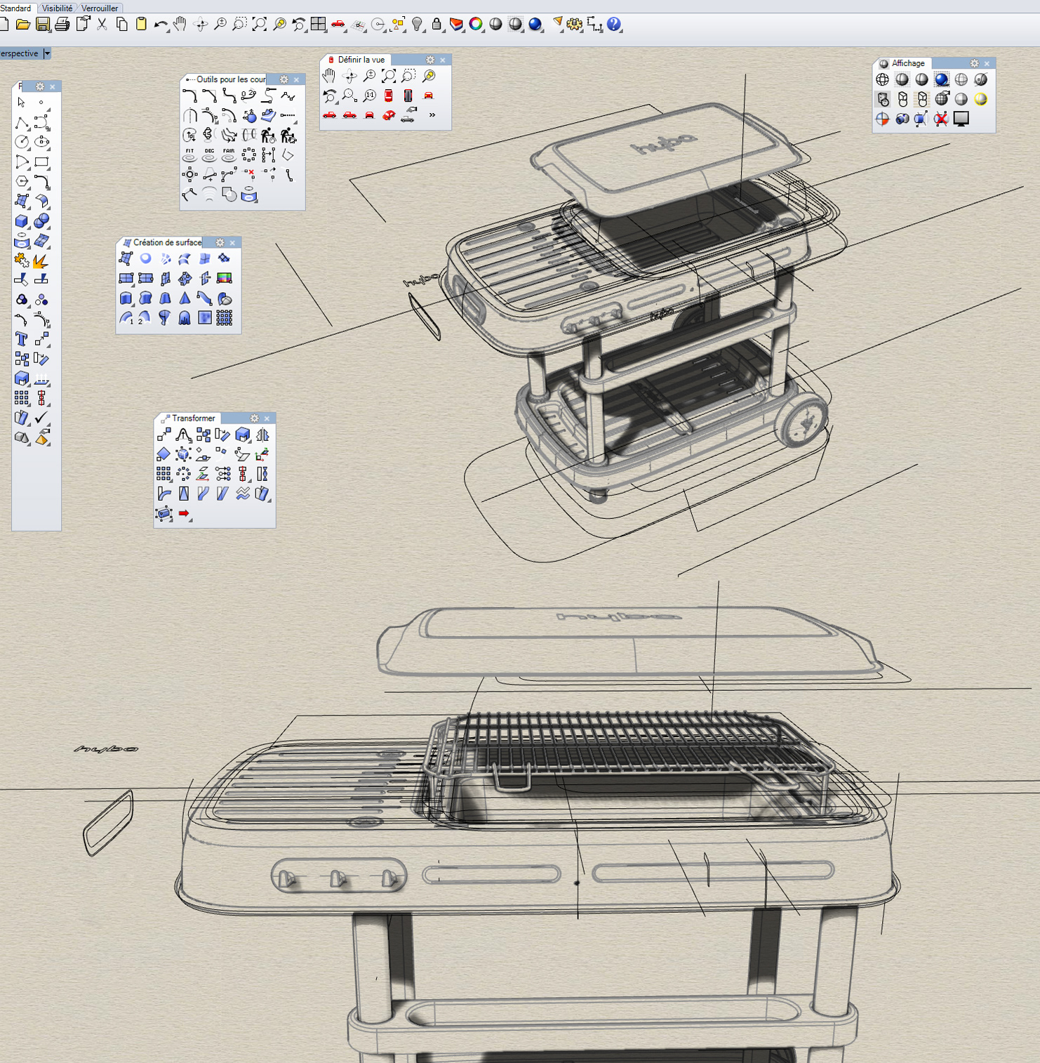Select surface from corner points in Création de surface

pyautogui.click(x=126, y=259)
